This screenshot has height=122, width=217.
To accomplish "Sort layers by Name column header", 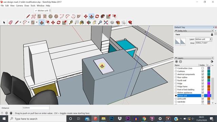I will click(x=186, y=65).
